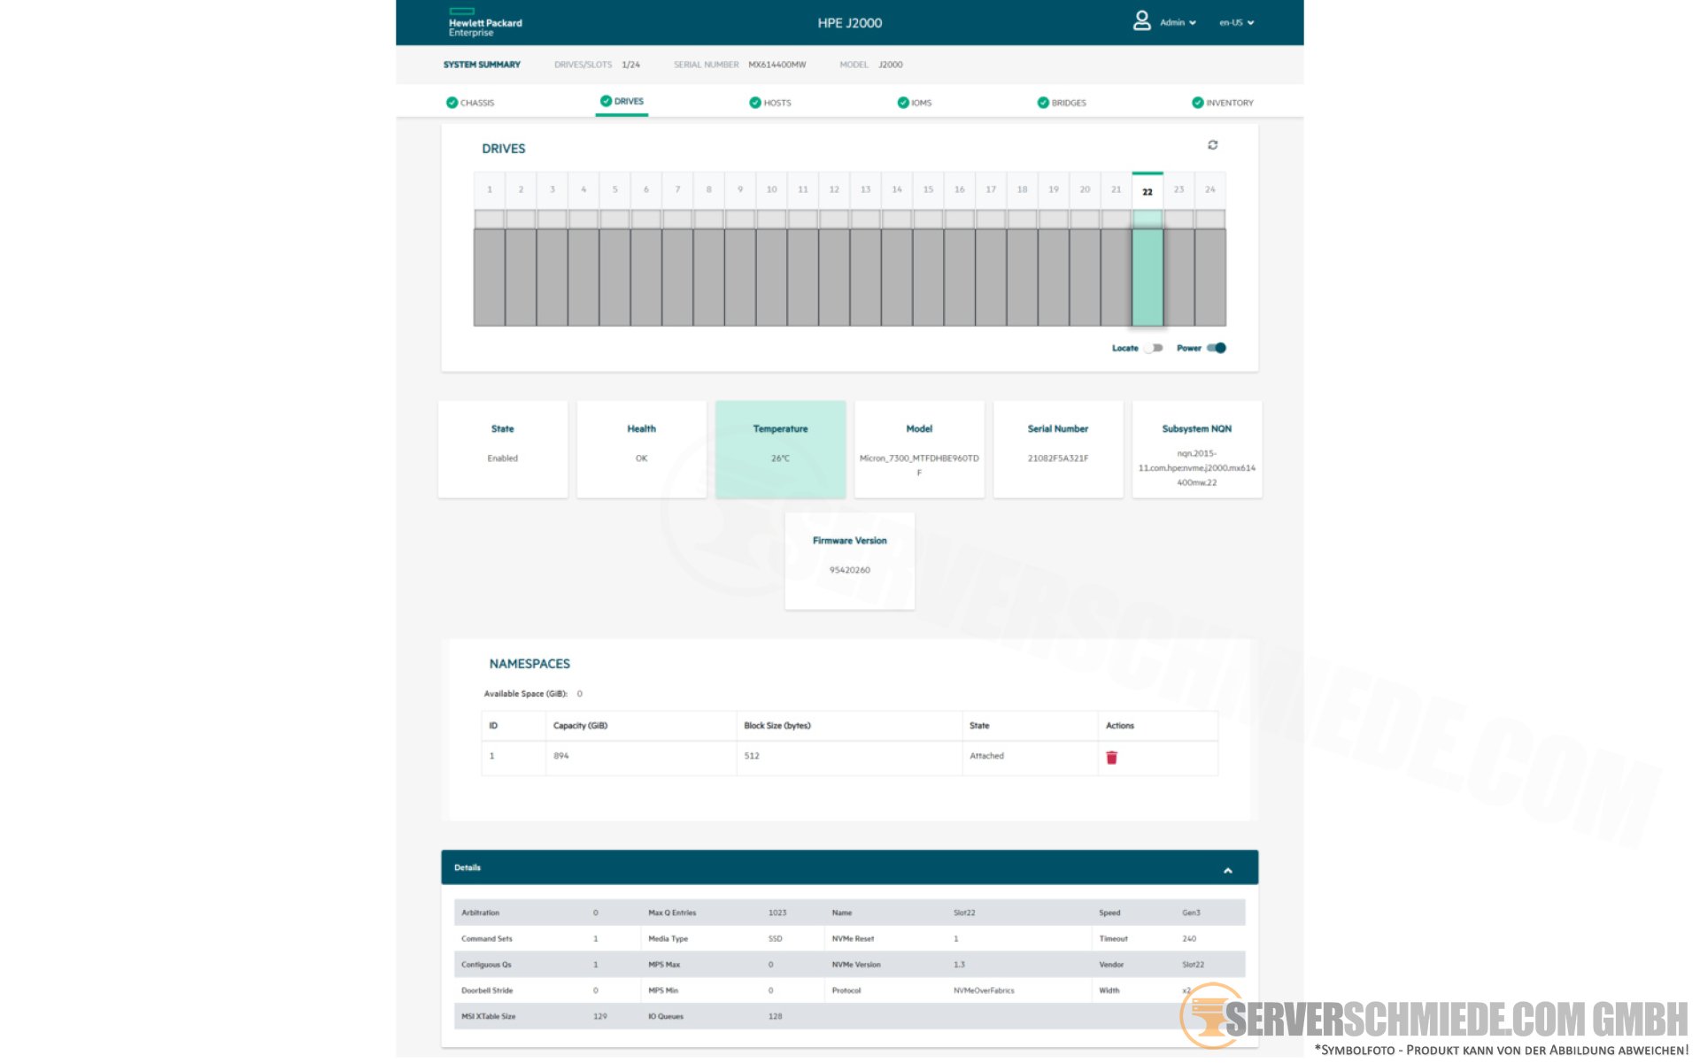Click the Firmware Version card
This screenshot has width=1700, height=1063.
click(x=849, y=560)
